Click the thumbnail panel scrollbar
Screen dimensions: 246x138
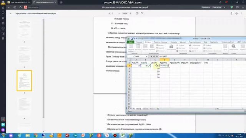coord(43,68)
